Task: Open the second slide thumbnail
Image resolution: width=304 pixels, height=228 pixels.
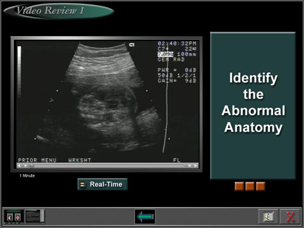Action: pos(35,217)
